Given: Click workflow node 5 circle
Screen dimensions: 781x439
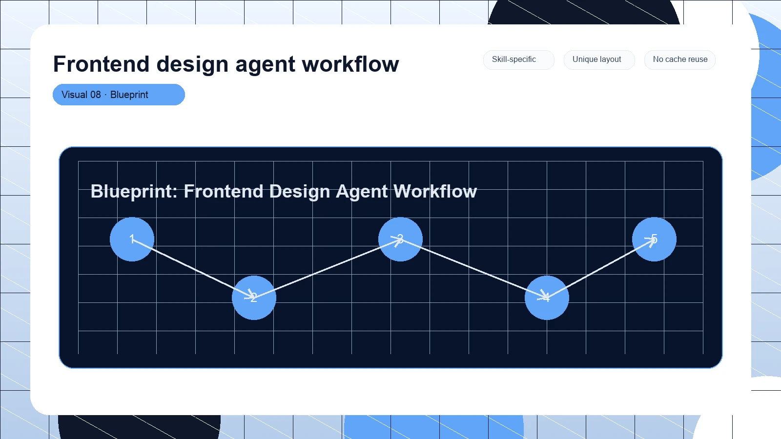Looking at the screenshot, I should click(x=654, y=239).
